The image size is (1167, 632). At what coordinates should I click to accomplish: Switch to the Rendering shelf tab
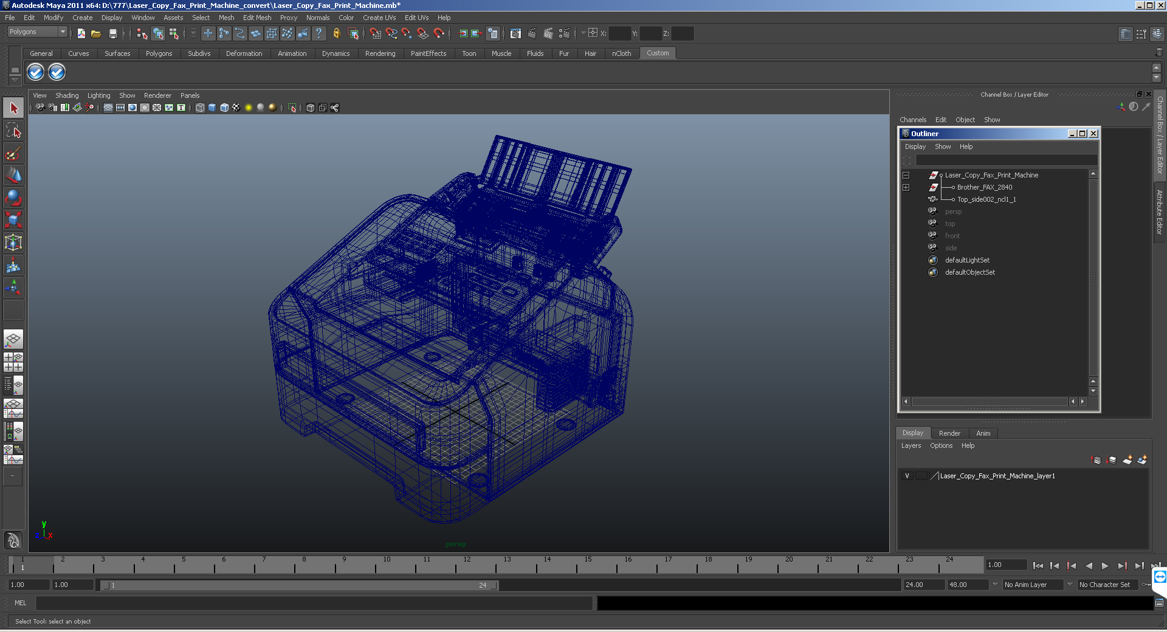[x=380, y=53]
